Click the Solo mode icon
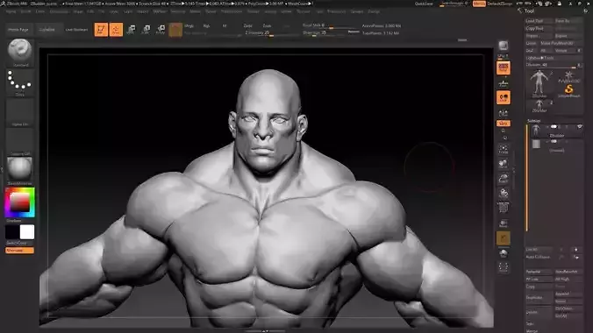 504,253
